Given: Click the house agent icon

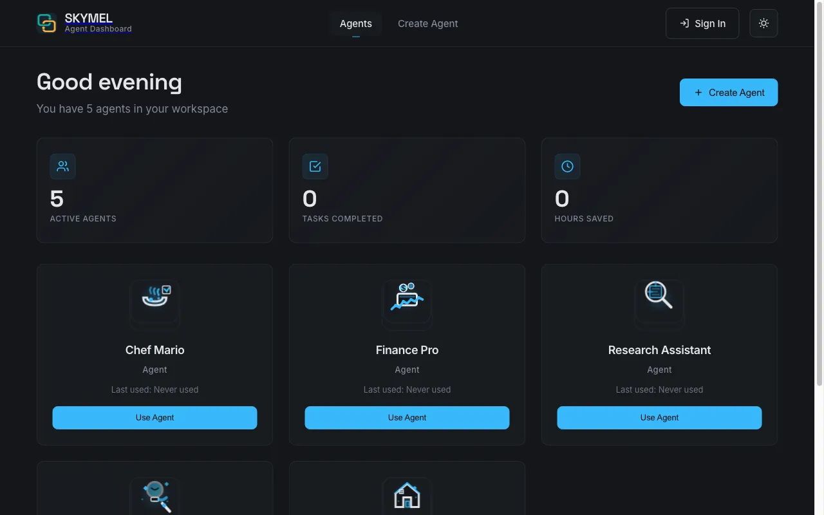Looking at the screenshot, I should (407, 496).
